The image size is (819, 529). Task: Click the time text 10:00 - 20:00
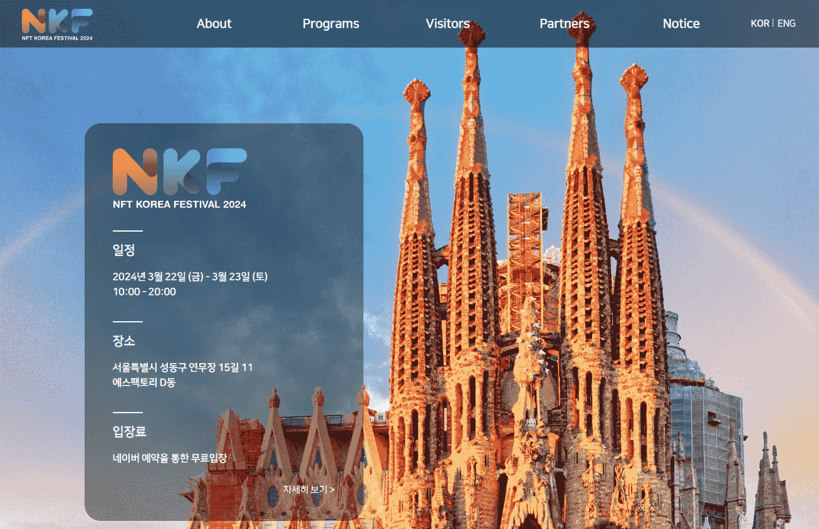tap(144, 292)
